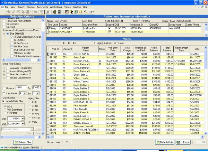Viewport: 208px width, 151px height.
Task: Click row selector arrow for visit 813
Action: tap(48, 54)
